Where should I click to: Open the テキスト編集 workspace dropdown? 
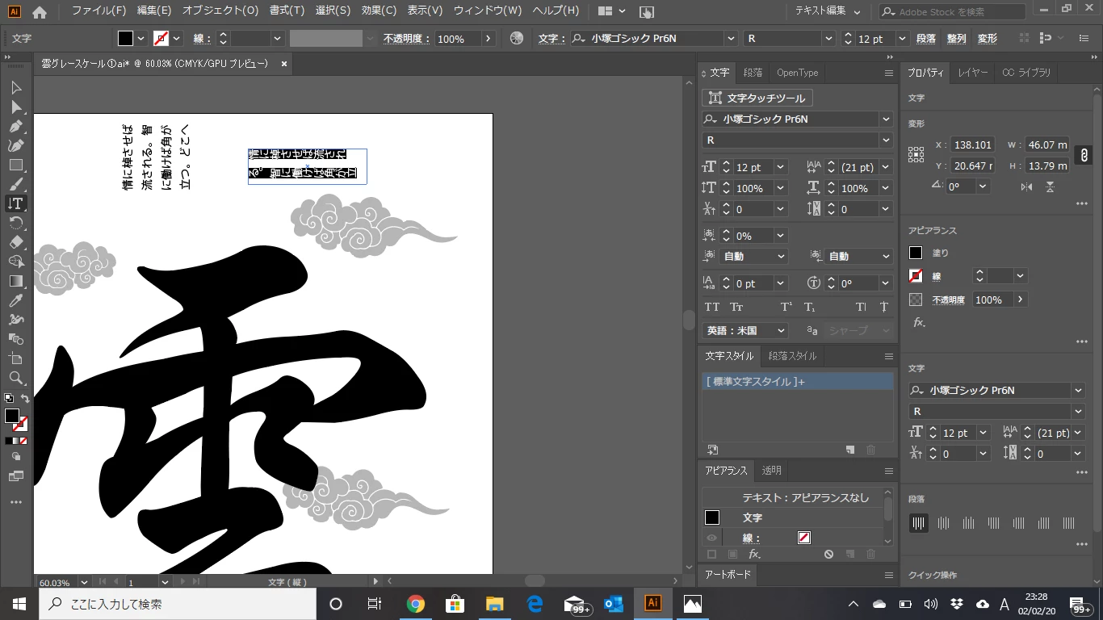(x=828, y=11)
